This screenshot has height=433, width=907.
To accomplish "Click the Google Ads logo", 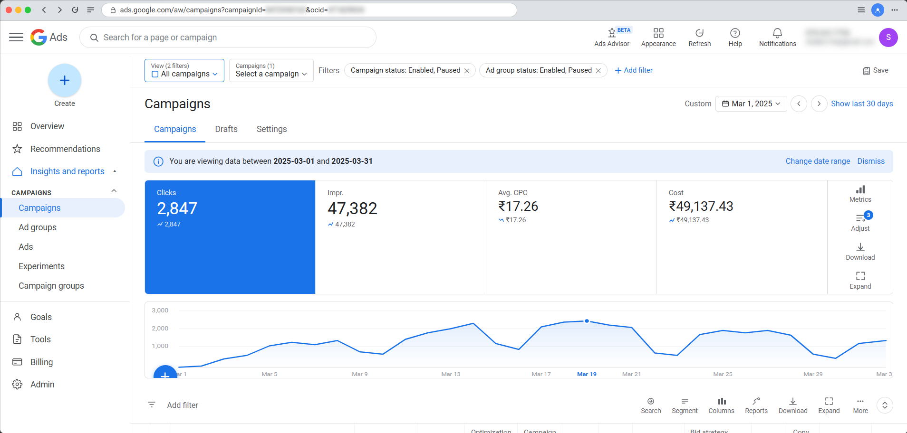I will 49,37.
